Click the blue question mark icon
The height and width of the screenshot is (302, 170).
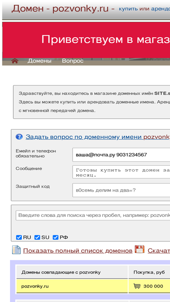[x=19, y=137]
